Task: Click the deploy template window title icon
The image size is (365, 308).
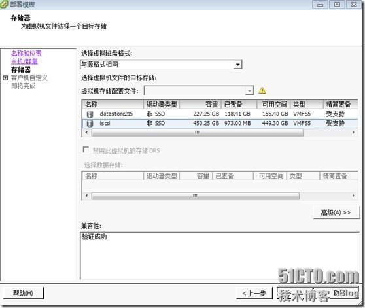Action: click(4, 4)
